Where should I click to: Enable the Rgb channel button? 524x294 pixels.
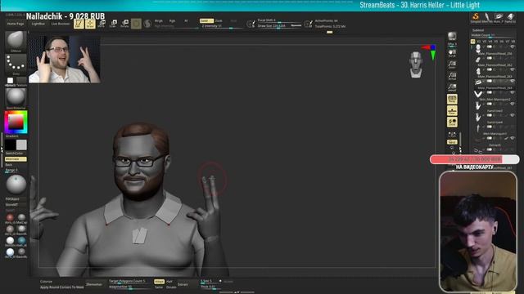point(172,20)
